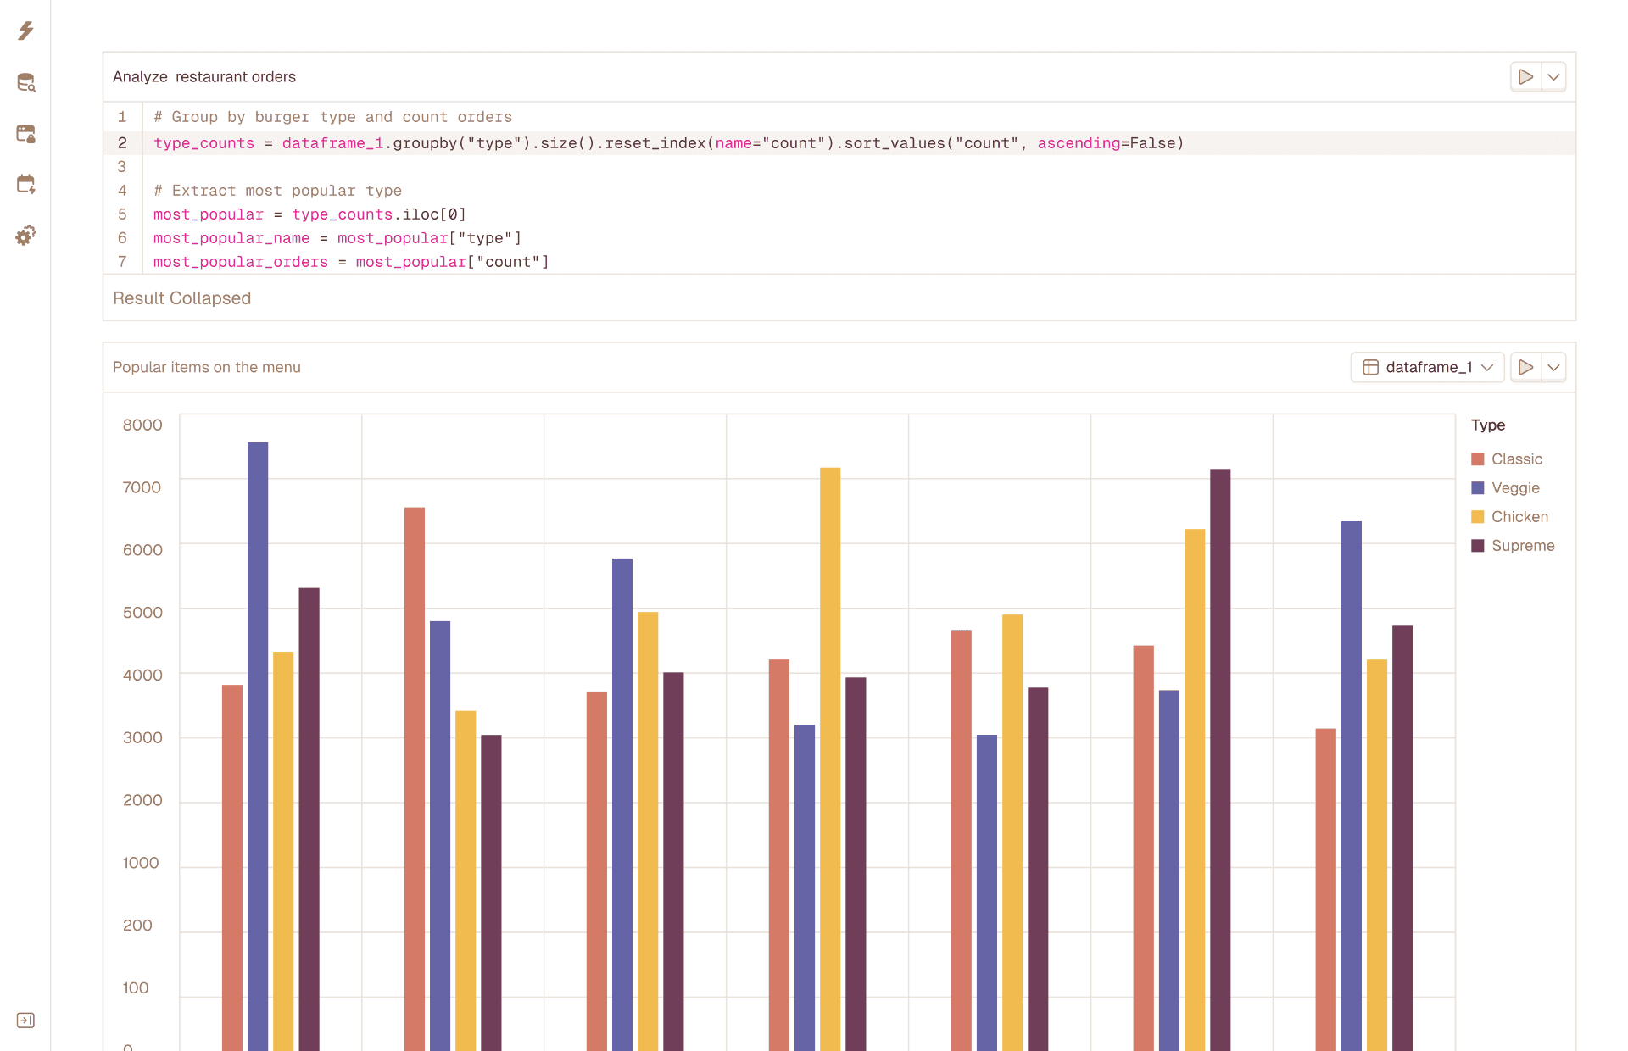This screenshot has width=1628, height=1051.
Task: Click code line most_popular = type_counts.iloc[0]
Action: 309,214
